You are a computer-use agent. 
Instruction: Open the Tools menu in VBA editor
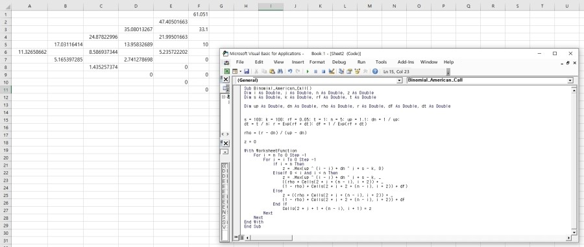click(381, 62)
